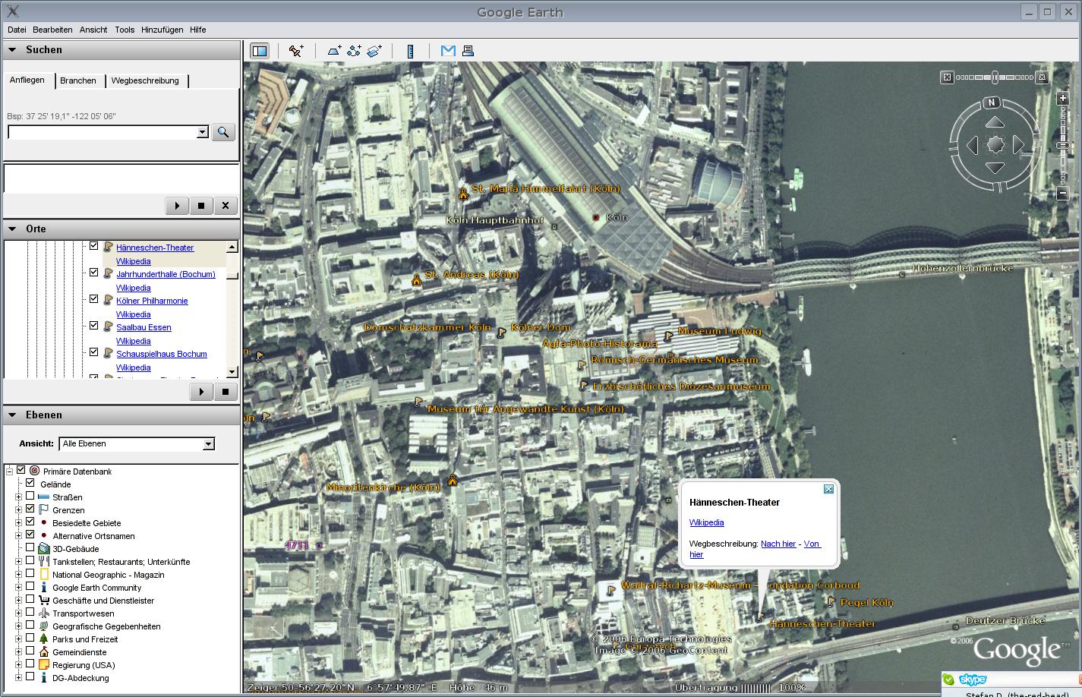
Task: Uncheck the Jahrhunderthalle (Bochum) checkbox
Action: [94, 273]
